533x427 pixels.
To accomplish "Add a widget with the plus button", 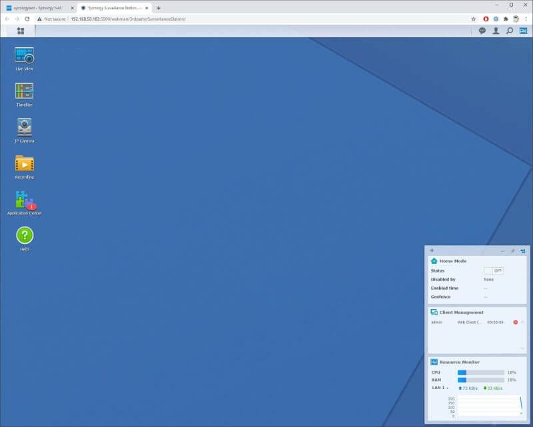I will pyautogui.click(x=432, y=250).
